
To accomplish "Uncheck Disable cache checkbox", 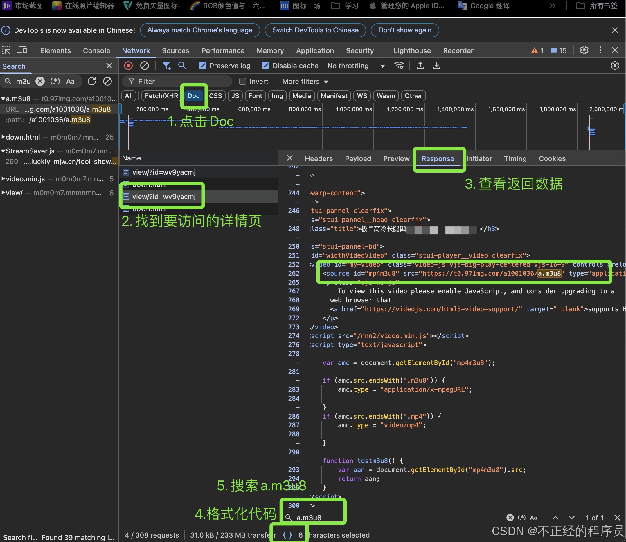I will 265,66.
